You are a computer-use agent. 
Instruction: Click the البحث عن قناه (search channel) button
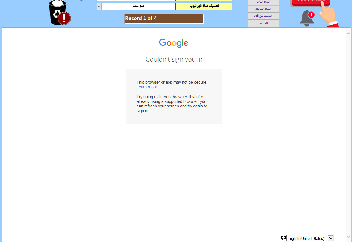[263, 16]
